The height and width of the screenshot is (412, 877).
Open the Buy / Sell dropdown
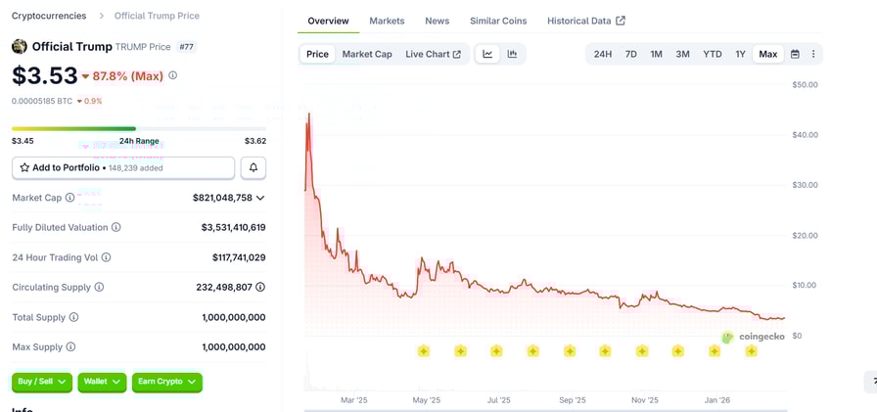[42, 382]
